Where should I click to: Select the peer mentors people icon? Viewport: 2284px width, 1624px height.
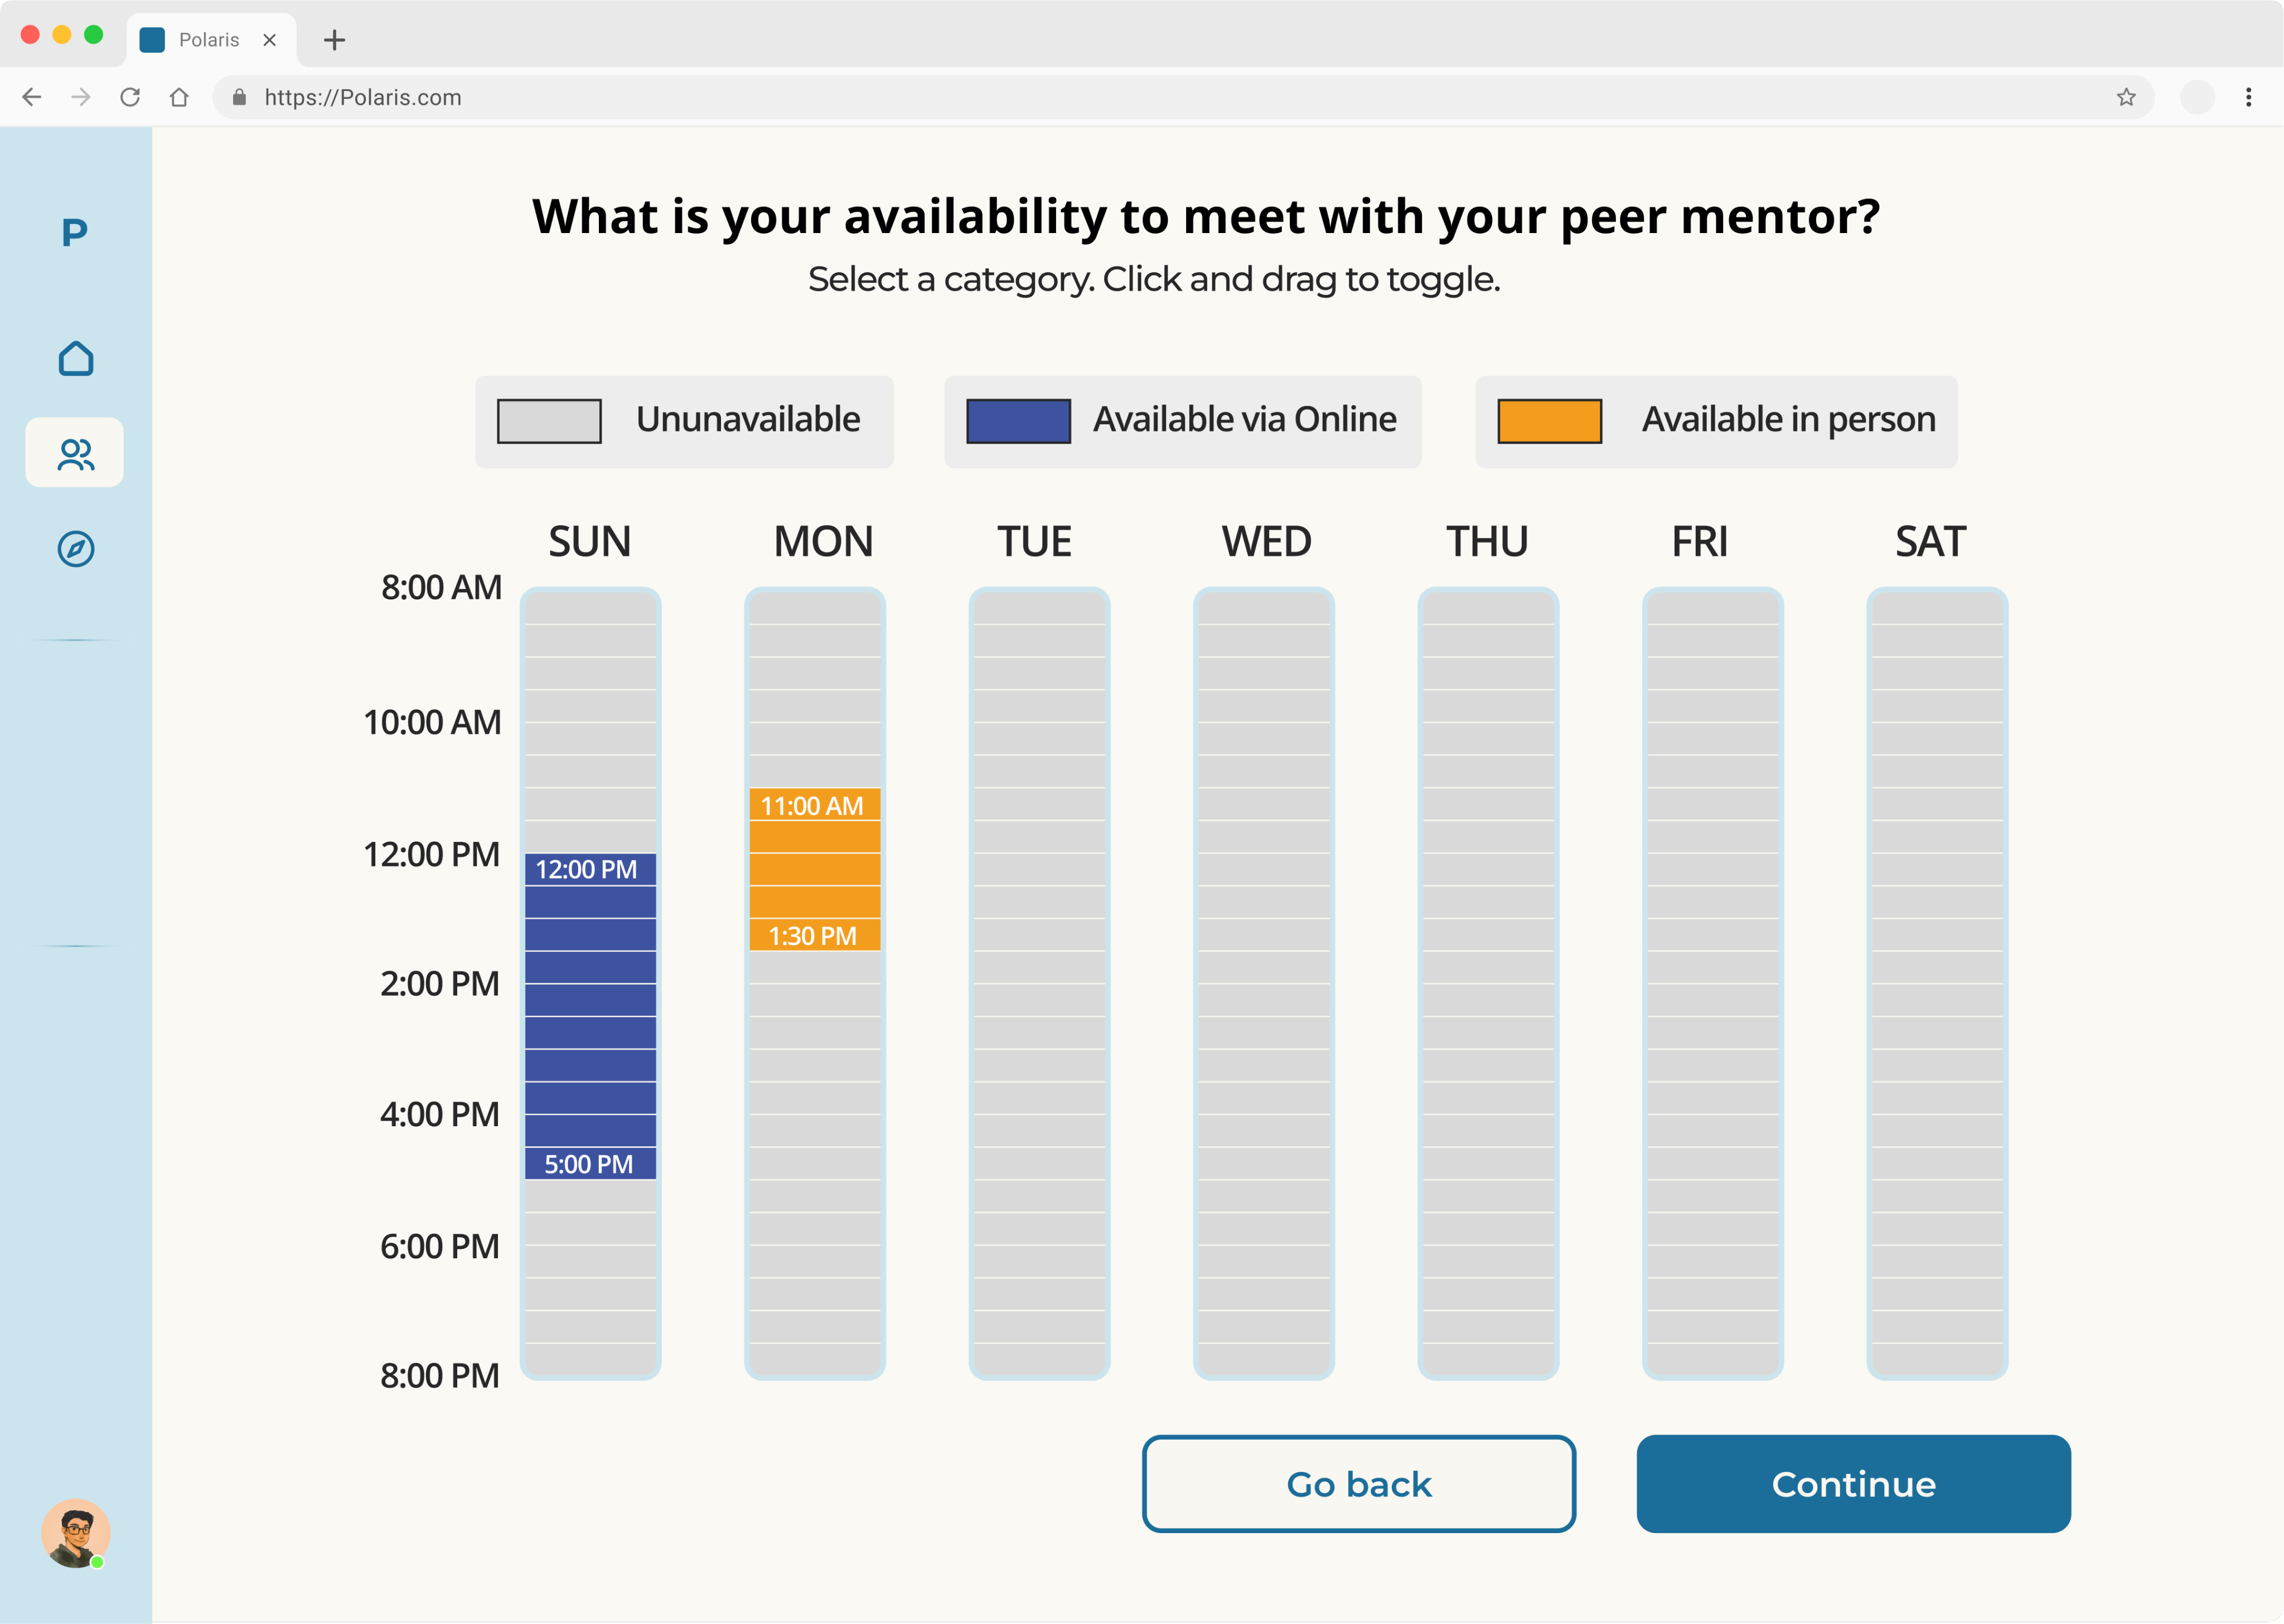(75, 454)
